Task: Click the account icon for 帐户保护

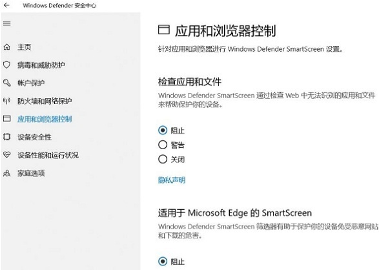Action: click(6, 83)
